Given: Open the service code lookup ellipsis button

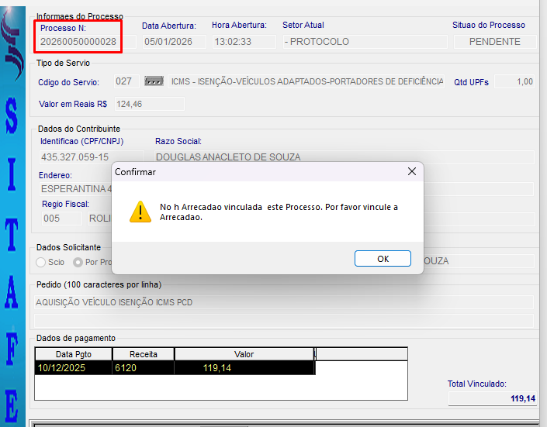Looking at the screenshot, I should tap(154, 81).
